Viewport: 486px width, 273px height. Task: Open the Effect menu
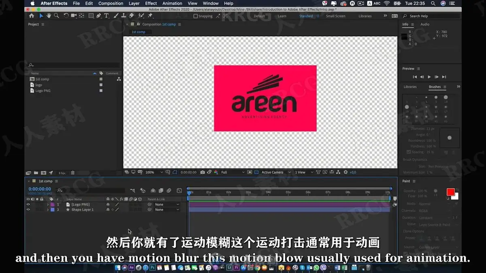151,3
